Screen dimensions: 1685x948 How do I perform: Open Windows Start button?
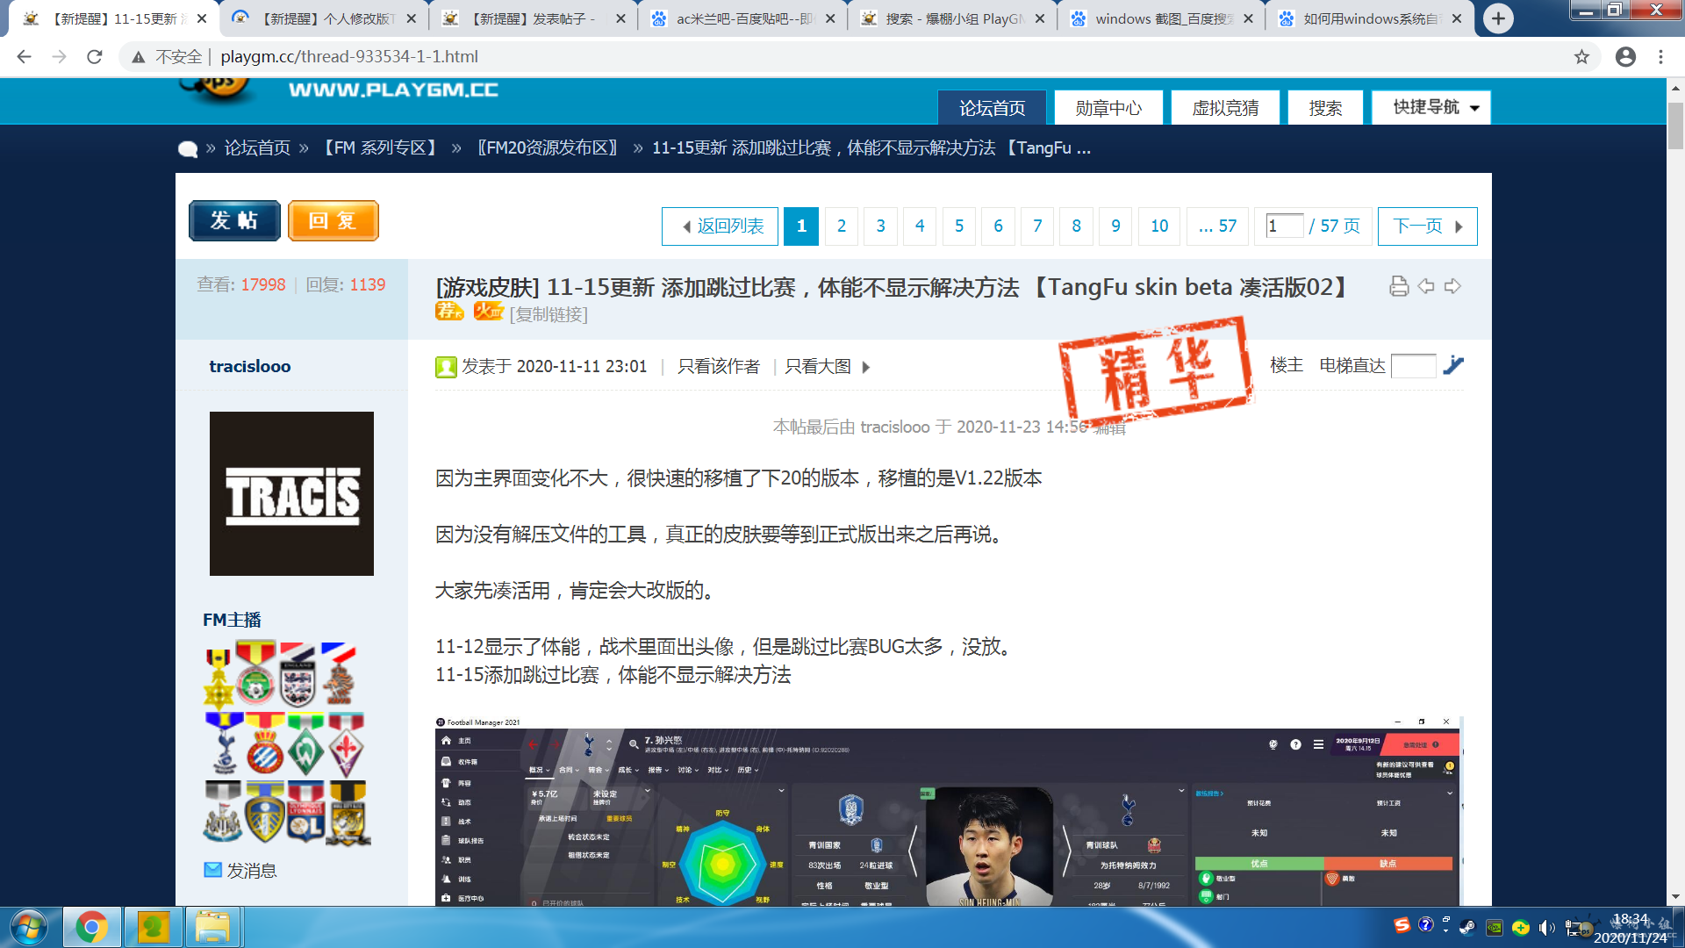(29, 927)
